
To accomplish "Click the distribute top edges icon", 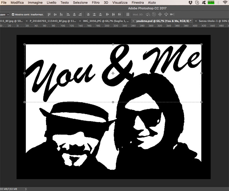I will pos(88,14).
